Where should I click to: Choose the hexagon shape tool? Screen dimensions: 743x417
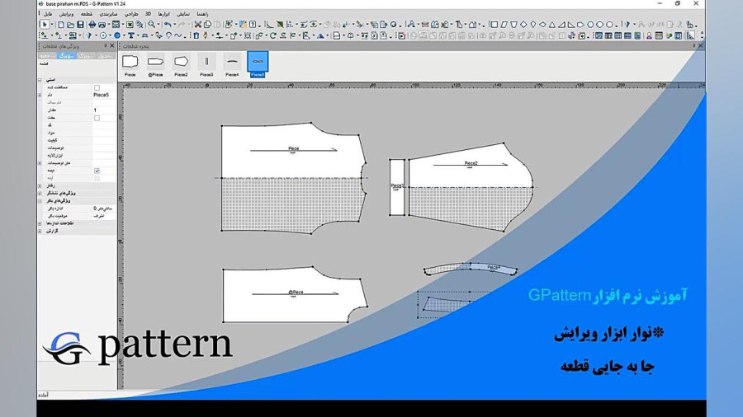[x=590, y=25]
